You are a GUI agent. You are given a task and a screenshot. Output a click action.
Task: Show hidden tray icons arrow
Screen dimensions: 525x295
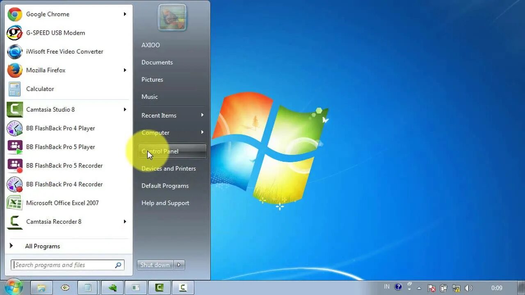pos(419,288)
